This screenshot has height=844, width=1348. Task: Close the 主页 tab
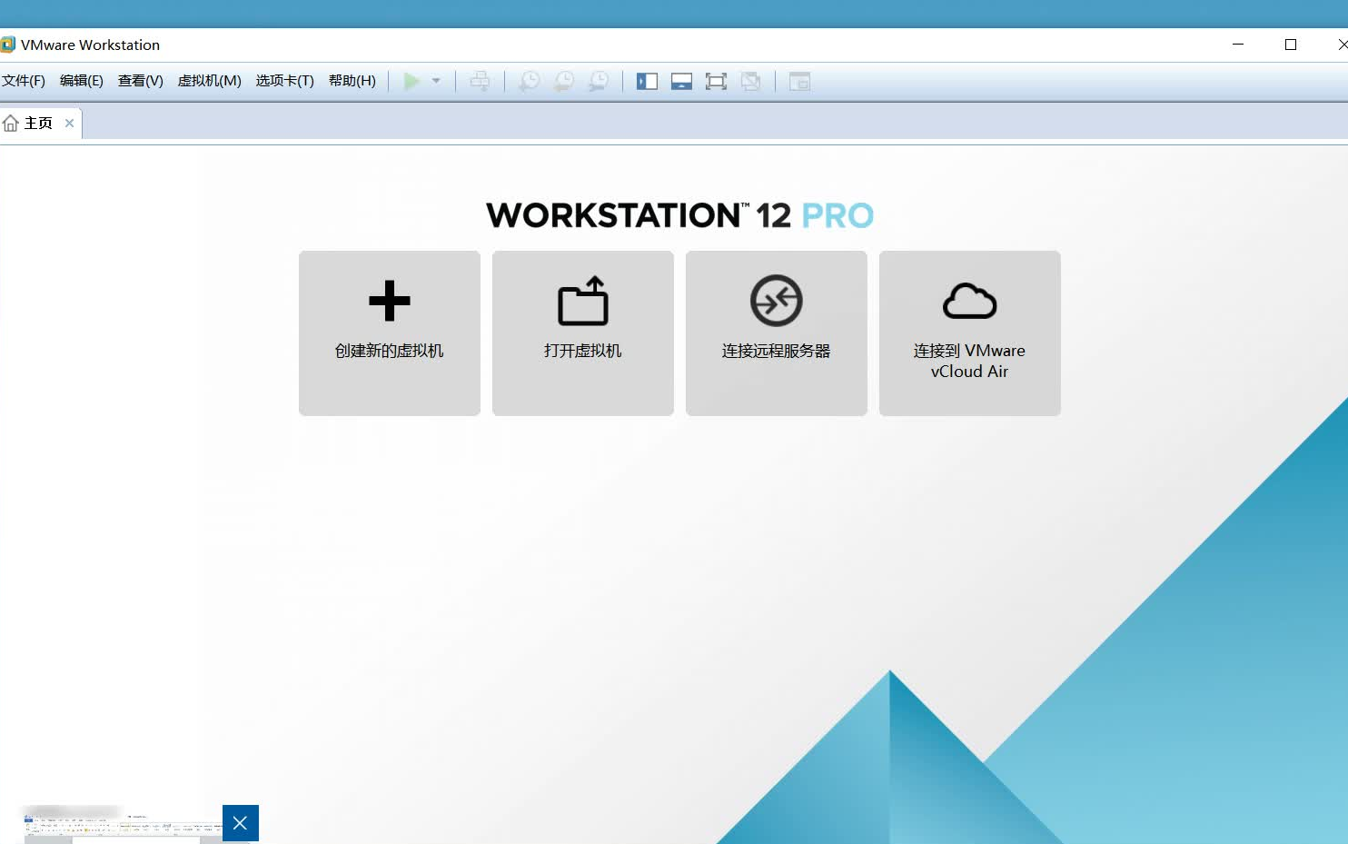coord(69,123)
